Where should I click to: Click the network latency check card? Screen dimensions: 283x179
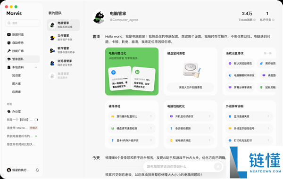coord(120,78)
